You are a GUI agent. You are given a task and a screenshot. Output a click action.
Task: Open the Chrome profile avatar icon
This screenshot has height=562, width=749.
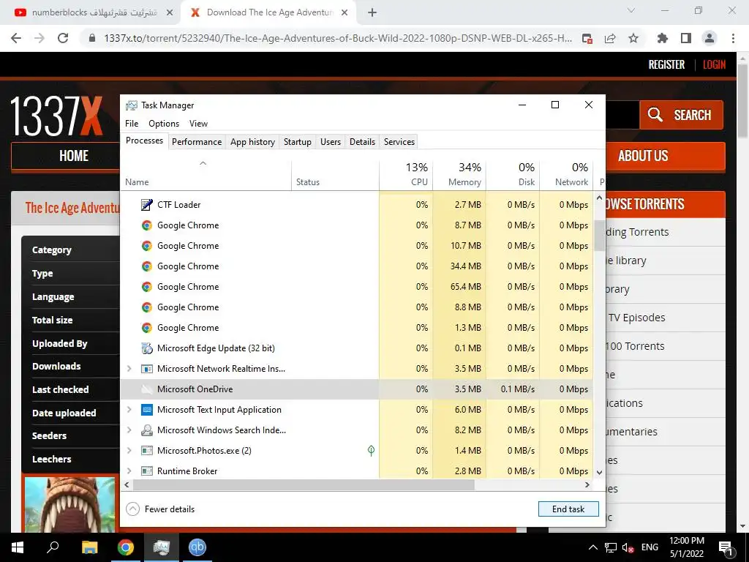[x=710, y=38]
